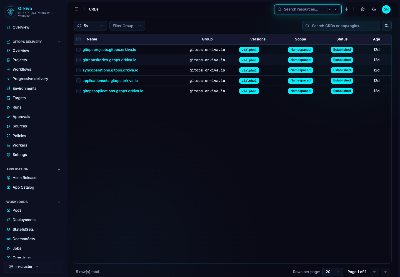Open gitopsapplications.gitops.orkiva.io CRD link
The image size is (400, 277).
[113, 91]
